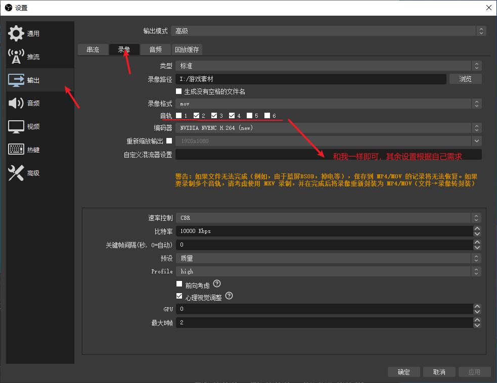Switch to the 串流 tab
The width and height of the screenshot is (497, 383).
[93, 50]
